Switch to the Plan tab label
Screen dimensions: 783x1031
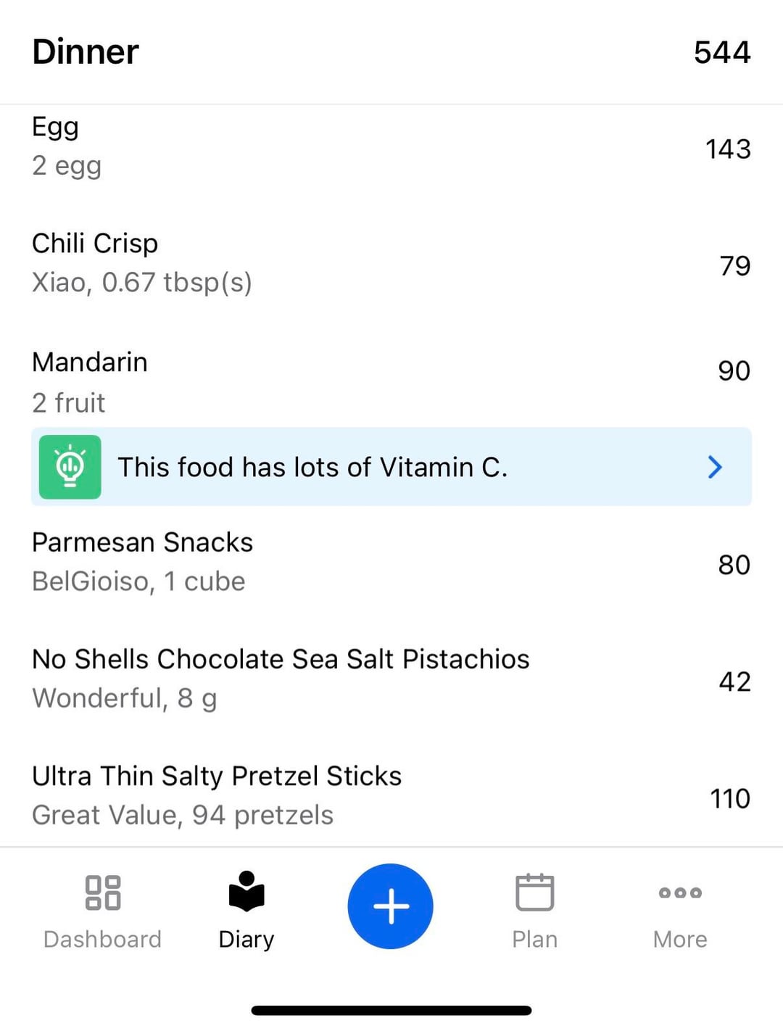pos(534,940)
